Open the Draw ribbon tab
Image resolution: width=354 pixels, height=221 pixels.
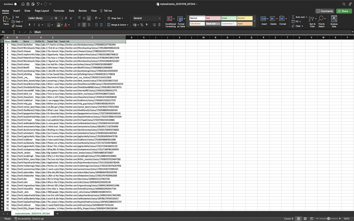click(27, 11)
